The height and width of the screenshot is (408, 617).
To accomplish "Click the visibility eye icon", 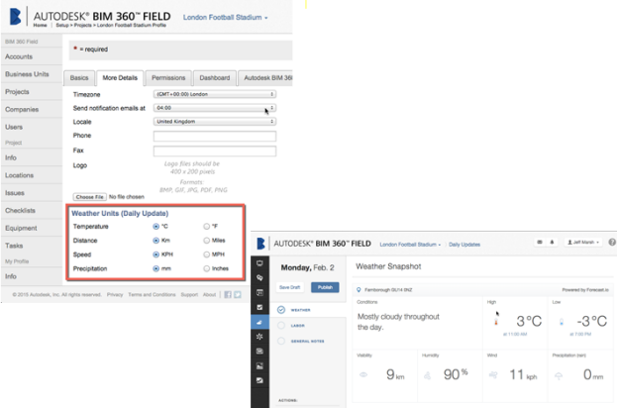I will (363, 374).
